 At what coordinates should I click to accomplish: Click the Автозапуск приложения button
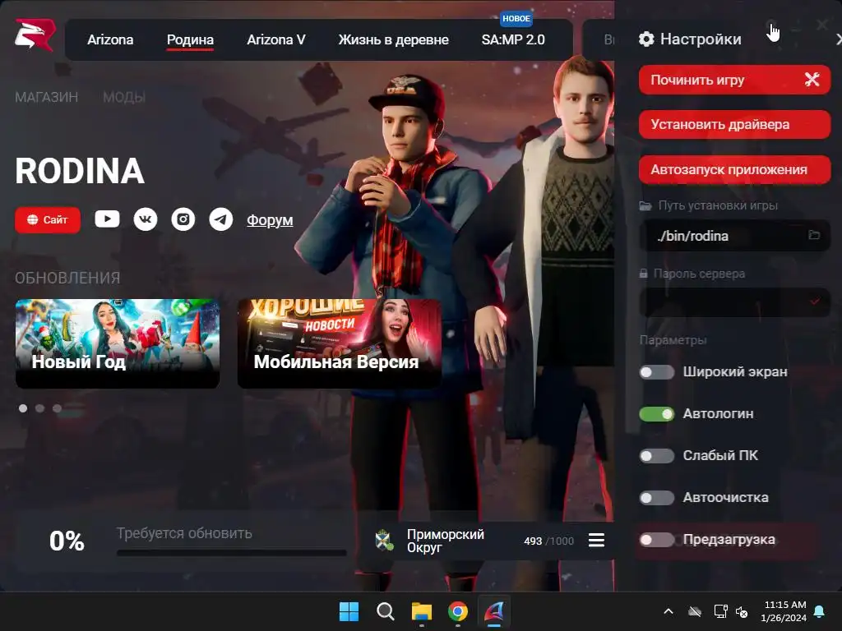[x=734, y=169]
